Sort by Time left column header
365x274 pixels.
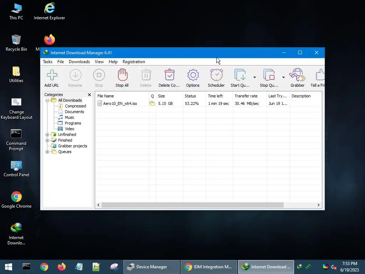pyautogui.click(x=219, y=96)
